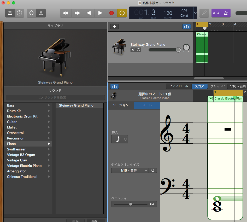This screenshot has height=222, width=247.
Task: Open the Synthesizer category
Action: click(x=28, y=149)
